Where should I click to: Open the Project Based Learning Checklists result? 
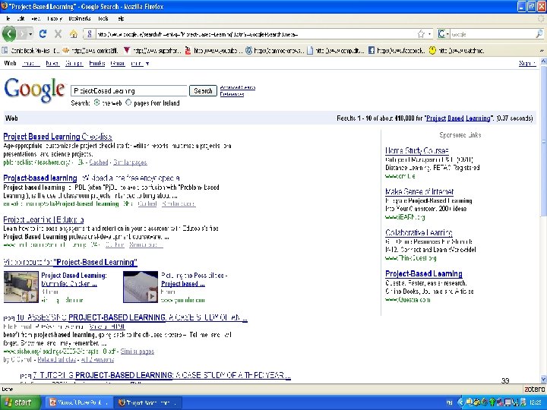[x=58, y=137]
